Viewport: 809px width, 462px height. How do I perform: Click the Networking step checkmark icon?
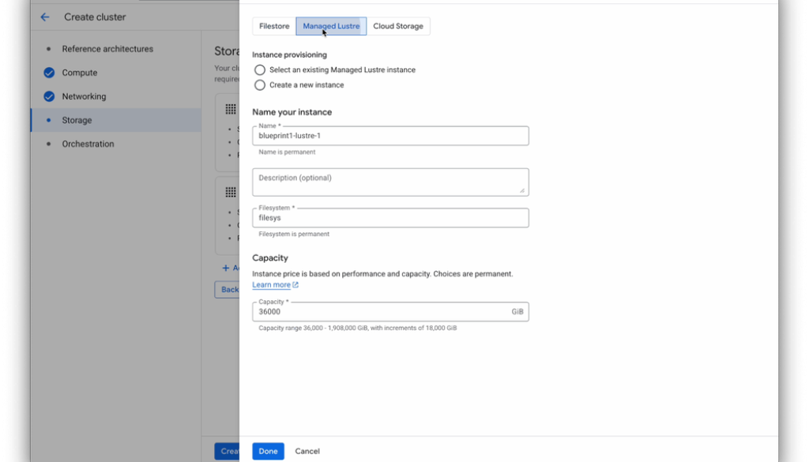(x=48, y=96)
